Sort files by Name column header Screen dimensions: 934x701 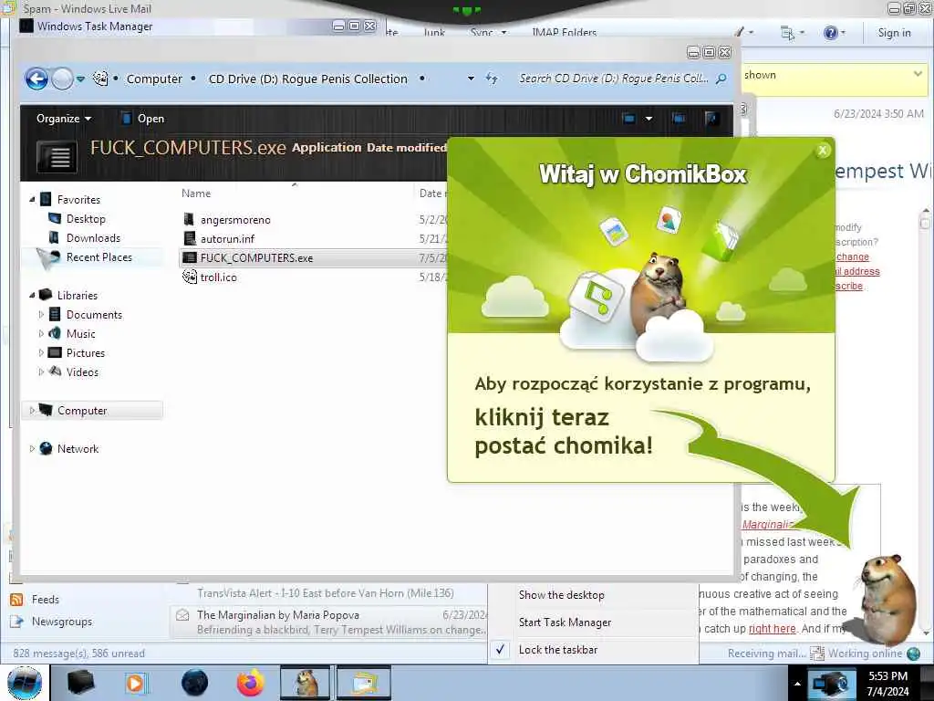pos(196,194)
